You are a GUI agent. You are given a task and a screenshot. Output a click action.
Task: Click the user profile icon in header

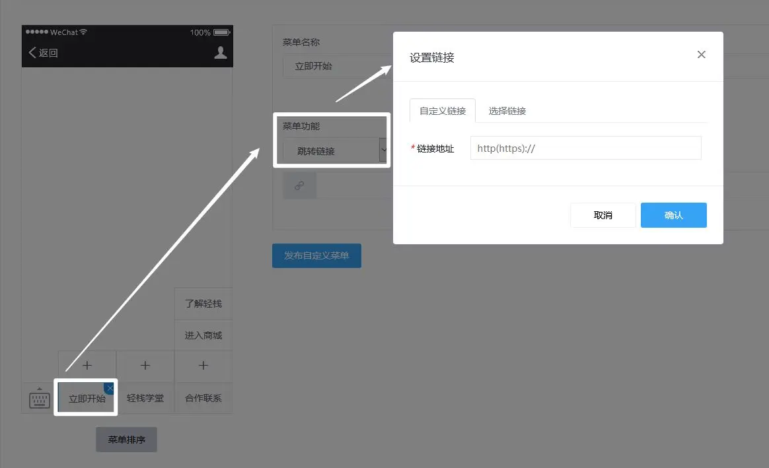[221, 53]
